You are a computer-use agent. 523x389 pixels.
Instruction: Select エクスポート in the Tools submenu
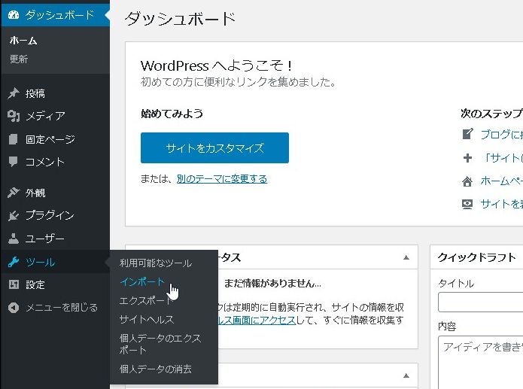pos(145,300)
